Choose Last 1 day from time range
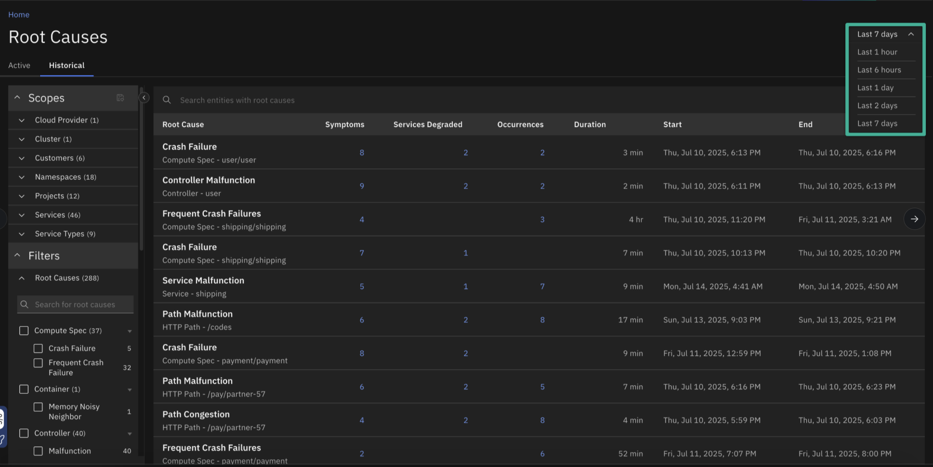The height and width of the screenshot is (467, 933). (875, 88)
